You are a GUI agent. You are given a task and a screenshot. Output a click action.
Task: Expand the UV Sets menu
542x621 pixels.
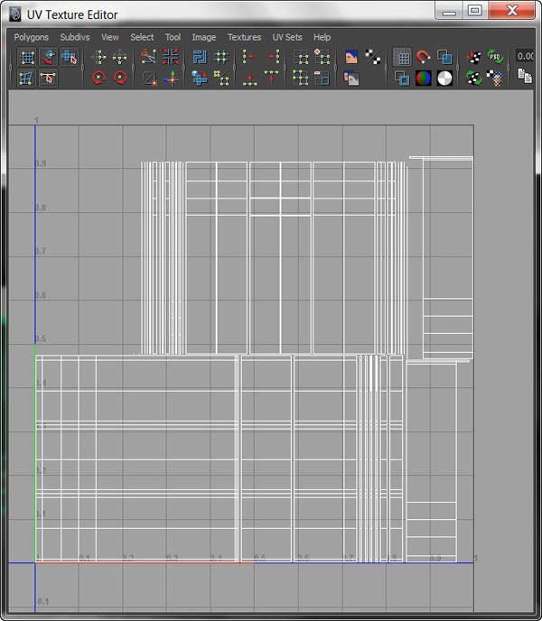click(287, 37)
